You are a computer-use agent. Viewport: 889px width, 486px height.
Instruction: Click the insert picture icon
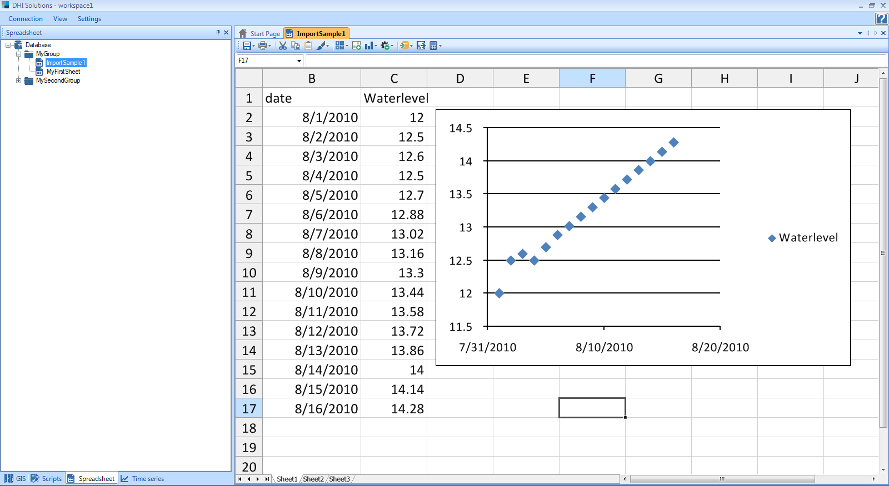click(357, 45)
